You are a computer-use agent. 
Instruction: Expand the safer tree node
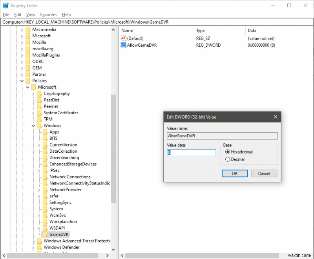click(39, 196)
